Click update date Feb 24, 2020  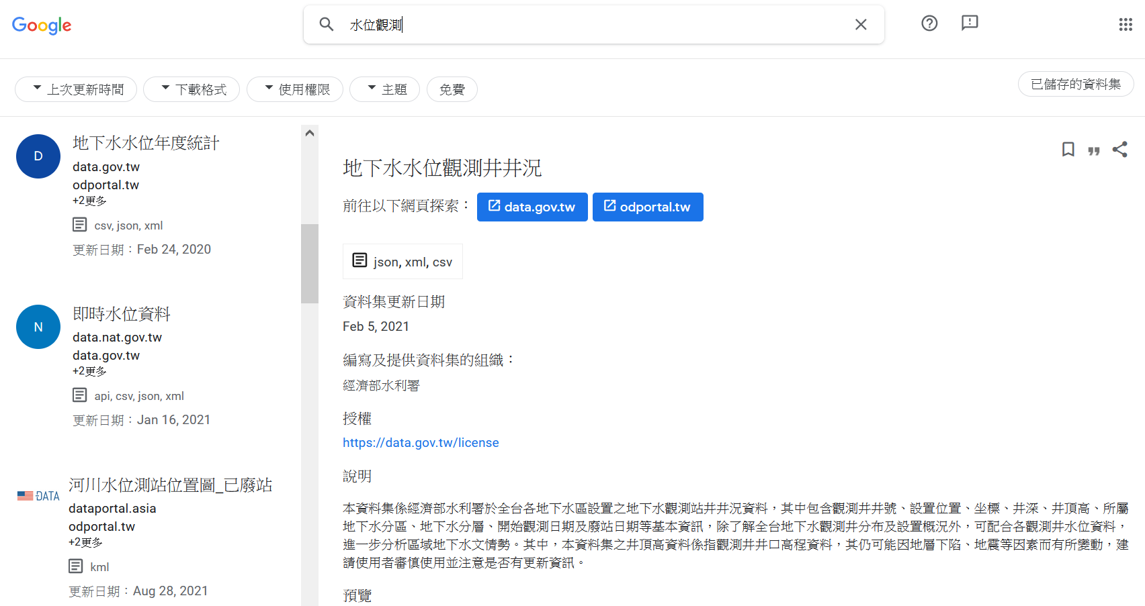[174, 250]
